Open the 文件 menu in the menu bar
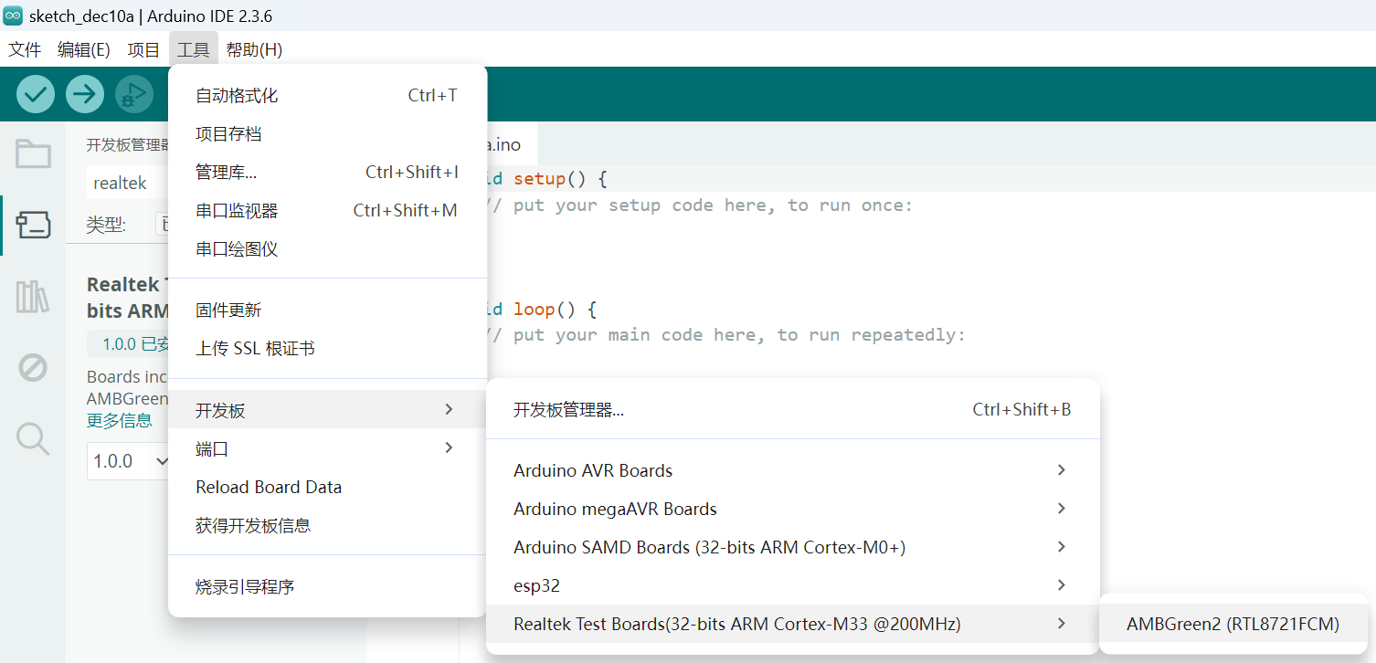1376x663 pixels. tap(26, 49)
